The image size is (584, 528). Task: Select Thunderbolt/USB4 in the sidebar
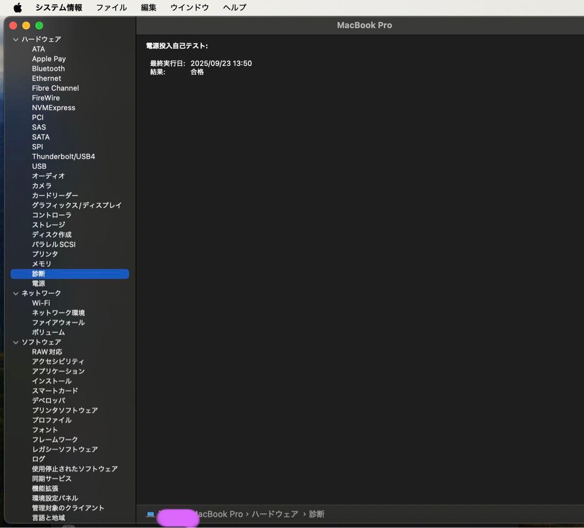tap(63, 156)
